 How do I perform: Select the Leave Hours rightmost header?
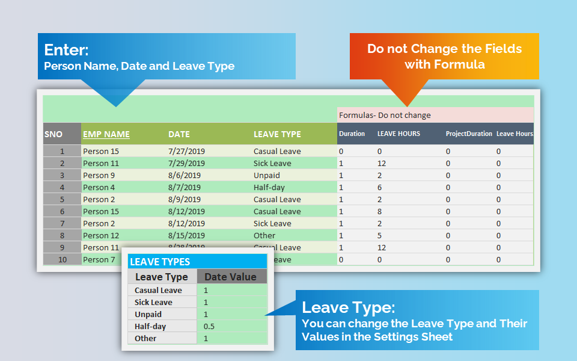point(516,134)
